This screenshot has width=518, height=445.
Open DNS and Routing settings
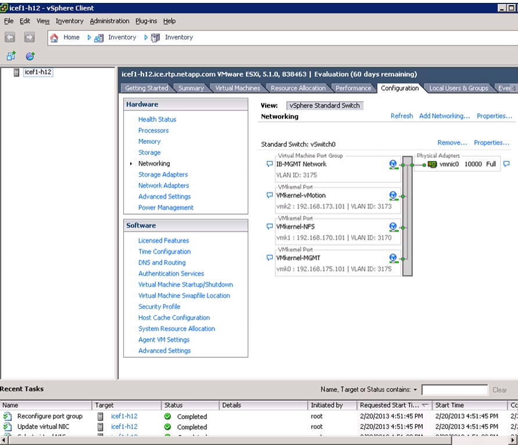(162, 263)
